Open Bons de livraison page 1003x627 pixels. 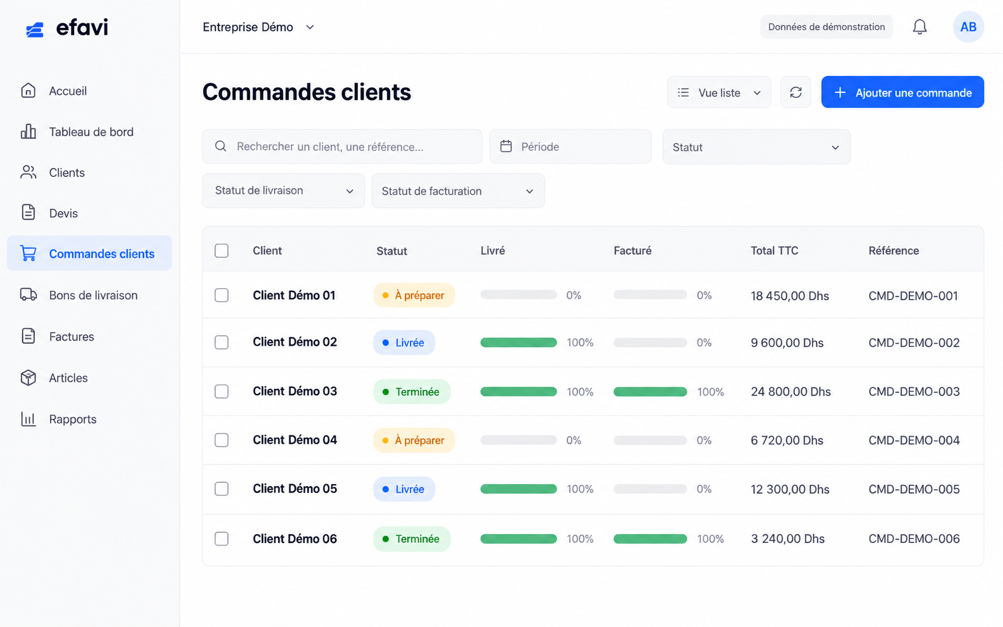pyautogui.click(x=89, y=295)
